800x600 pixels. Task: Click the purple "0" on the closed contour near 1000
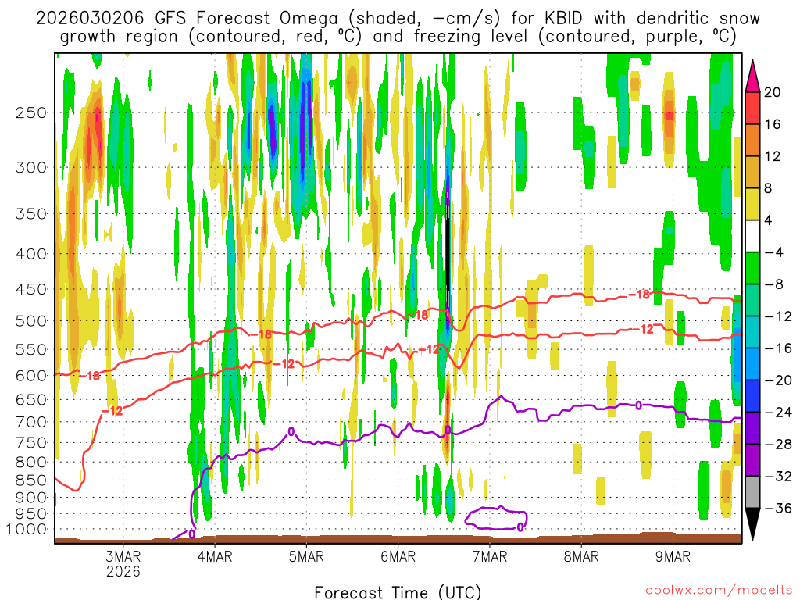[x=520, y=527]
